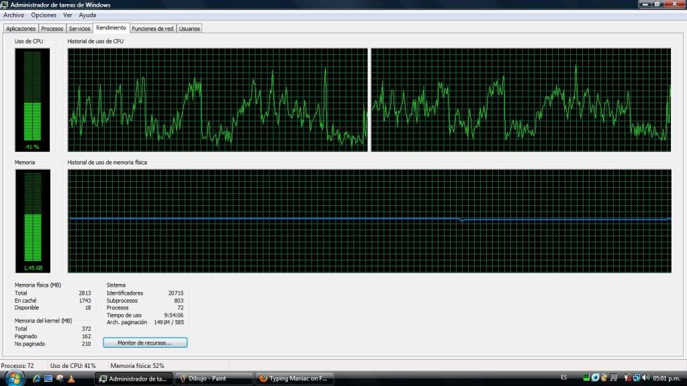Click the Monitor de recursos button

click(x=145, y=342)
